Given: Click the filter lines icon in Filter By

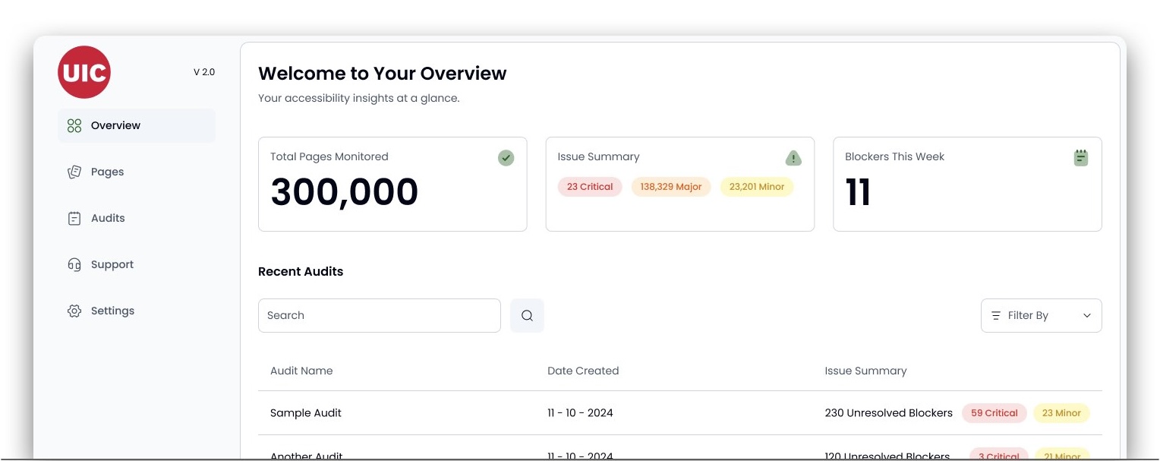Looking at the screenshot, I should coord(996,316).
